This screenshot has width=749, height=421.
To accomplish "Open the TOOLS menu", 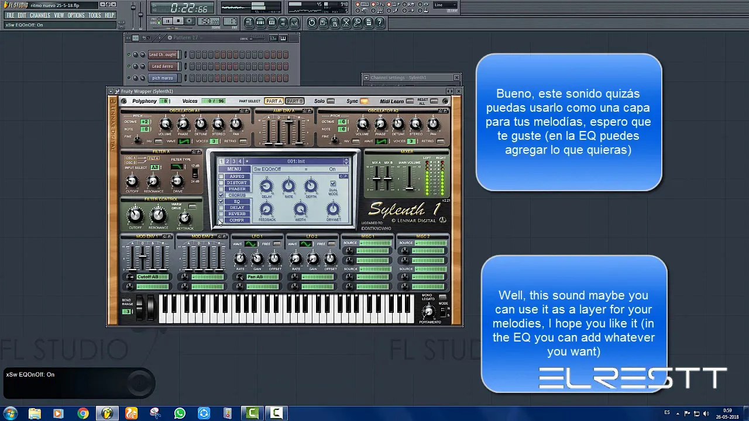I will click(95, 15).
